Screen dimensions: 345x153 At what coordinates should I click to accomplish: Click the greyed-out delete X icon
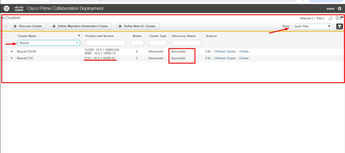(x=6, y=26)
